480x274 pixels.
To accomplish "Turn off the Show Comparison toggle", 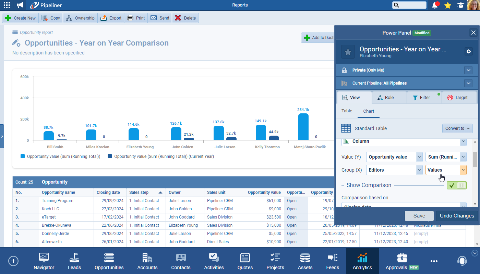I will tap(456, 185).
